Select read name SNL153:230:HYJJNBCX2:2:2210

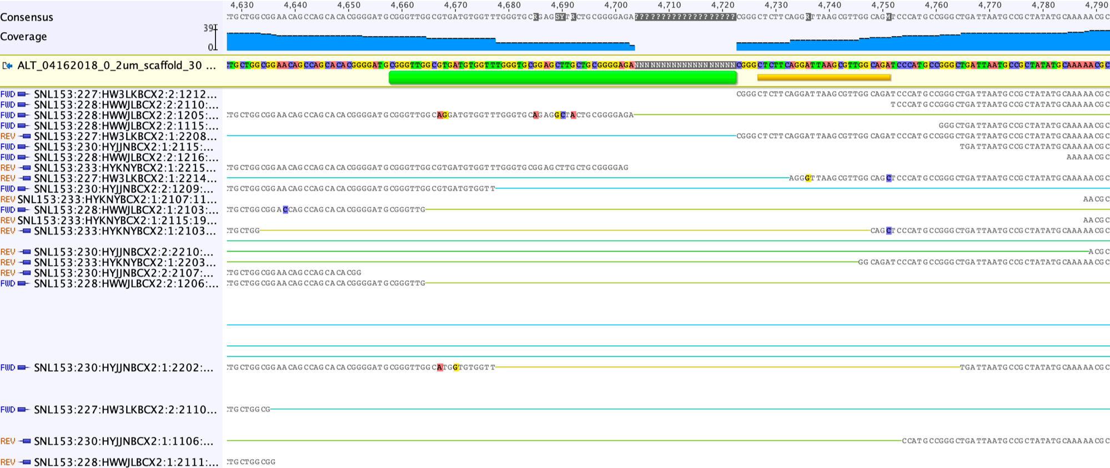[x=124, y=252]
